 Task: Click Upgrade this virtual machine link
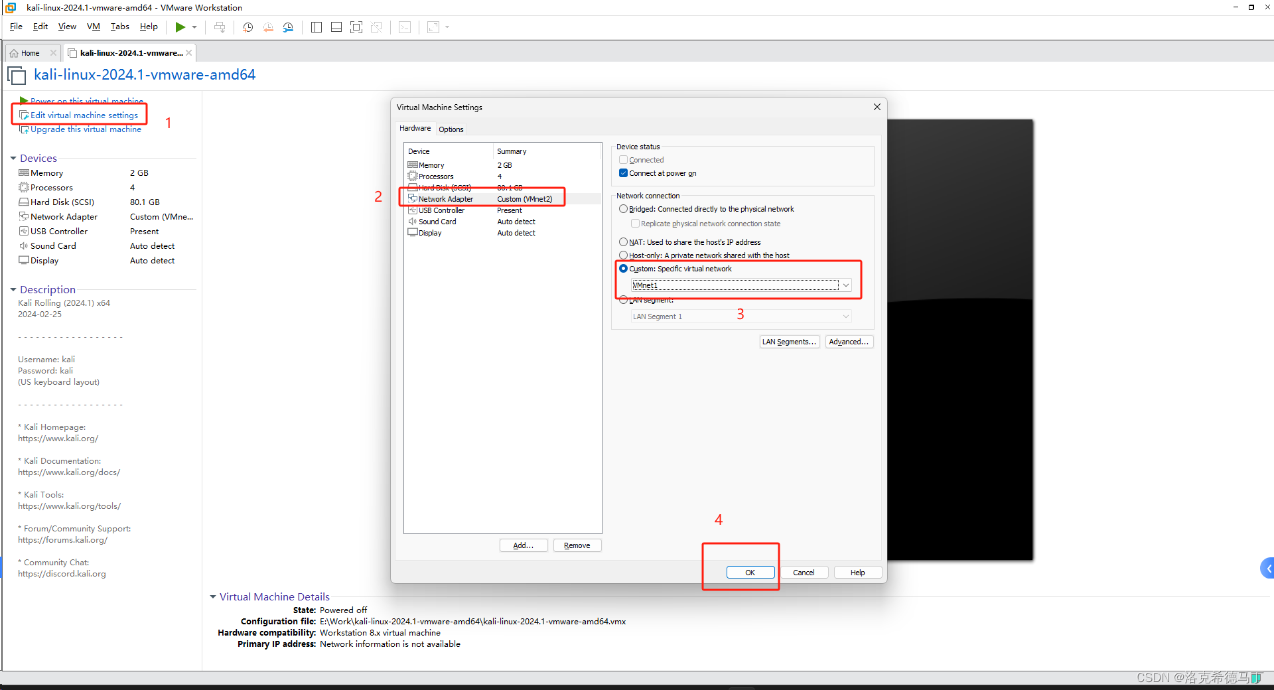click(x=86, y=129)
